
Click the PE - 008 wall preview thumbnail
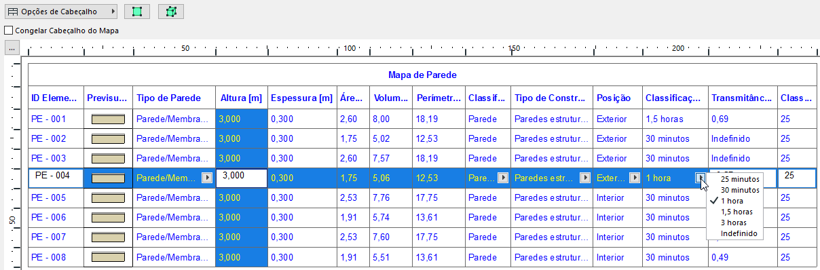(x=108, y=258)
